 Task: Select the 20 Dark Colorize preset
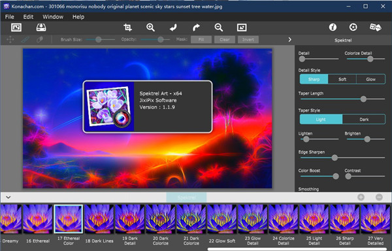[161, 219]
